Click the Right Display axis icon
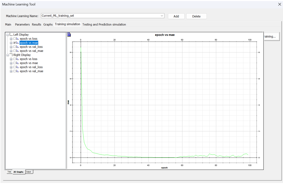This screenshot has width=283, height=184. tap(11, 55)
